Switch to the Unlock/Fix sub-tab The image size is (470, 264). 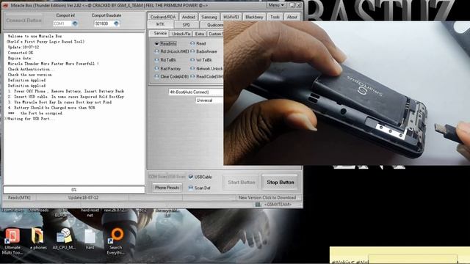pyautogui.click(x=181, y=34)
